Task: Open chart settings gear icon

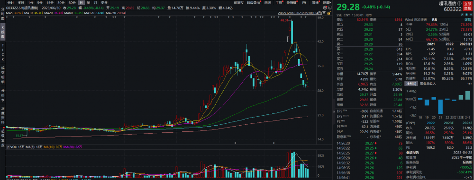Action: click(325, 8)
